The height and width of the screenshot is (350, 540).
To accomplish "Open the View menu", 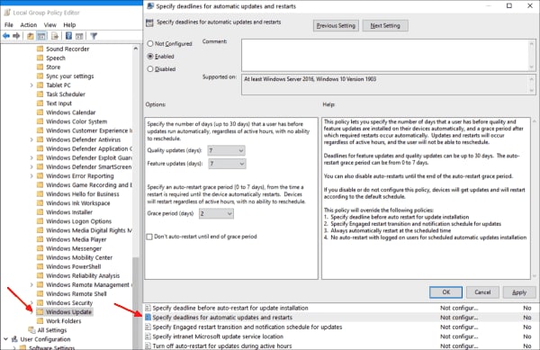I will (49, 25).
